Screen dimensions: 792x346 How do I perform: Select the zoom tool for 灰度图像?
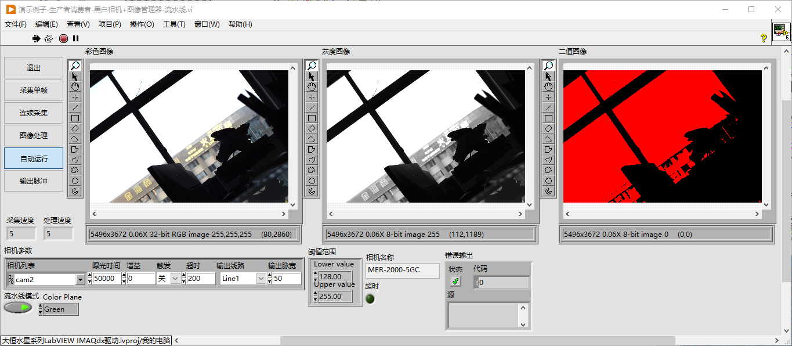pyautogui.click(x=312, y=66)
